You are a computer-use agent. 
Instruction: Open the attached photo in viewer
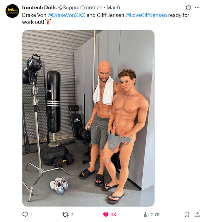88,118
